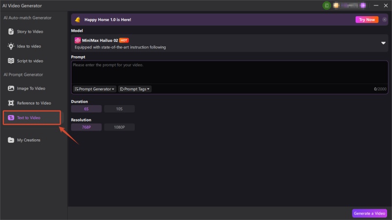The image size is (392, 220).
Task: Close the AI Video Generator window
Action: pyautogui.click(x=386, y=5)
